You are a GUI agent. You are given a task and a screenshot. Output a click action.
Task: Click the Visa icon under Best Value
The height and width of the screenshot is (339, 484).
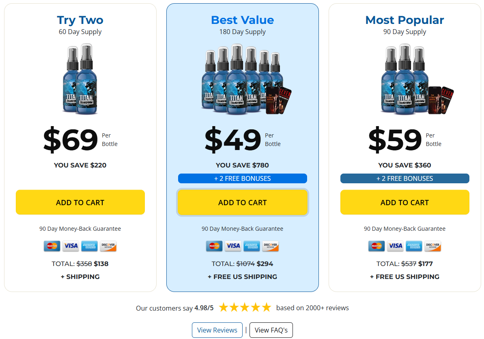tap(233, 246)
